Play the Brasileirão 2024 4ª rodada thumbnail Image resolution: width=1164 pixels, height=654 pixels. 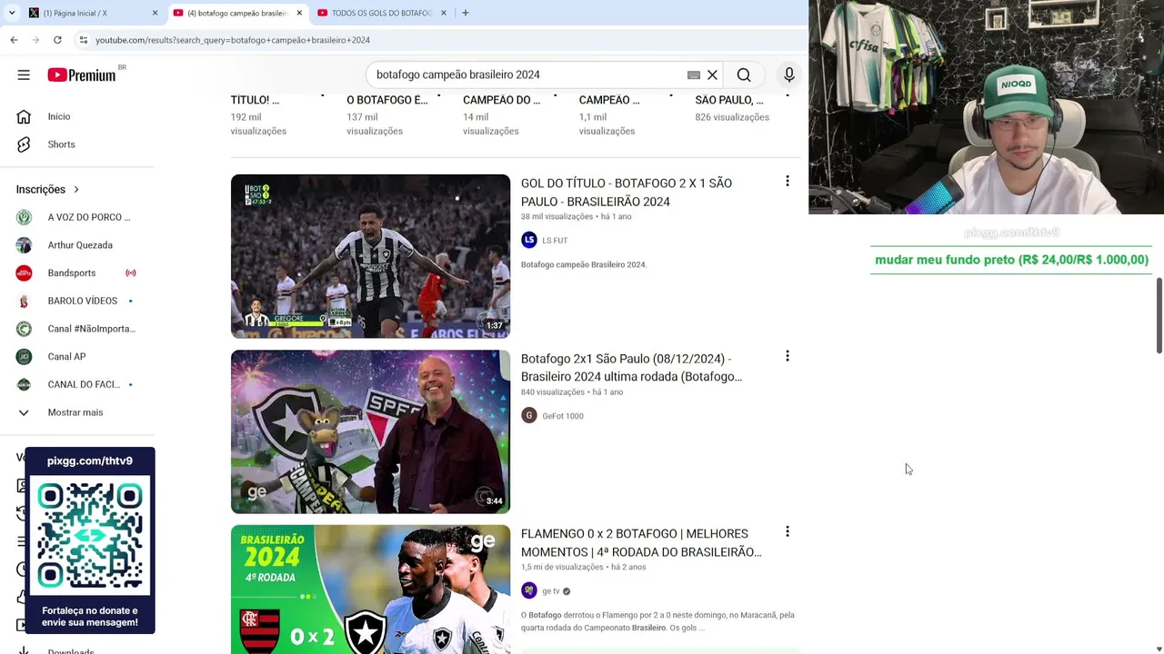(x=370, y=590)
